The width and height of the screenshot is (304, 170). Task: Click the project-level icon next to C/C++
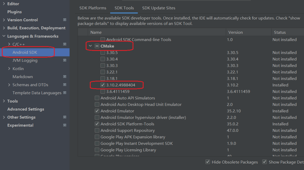[x=65, y=44]
